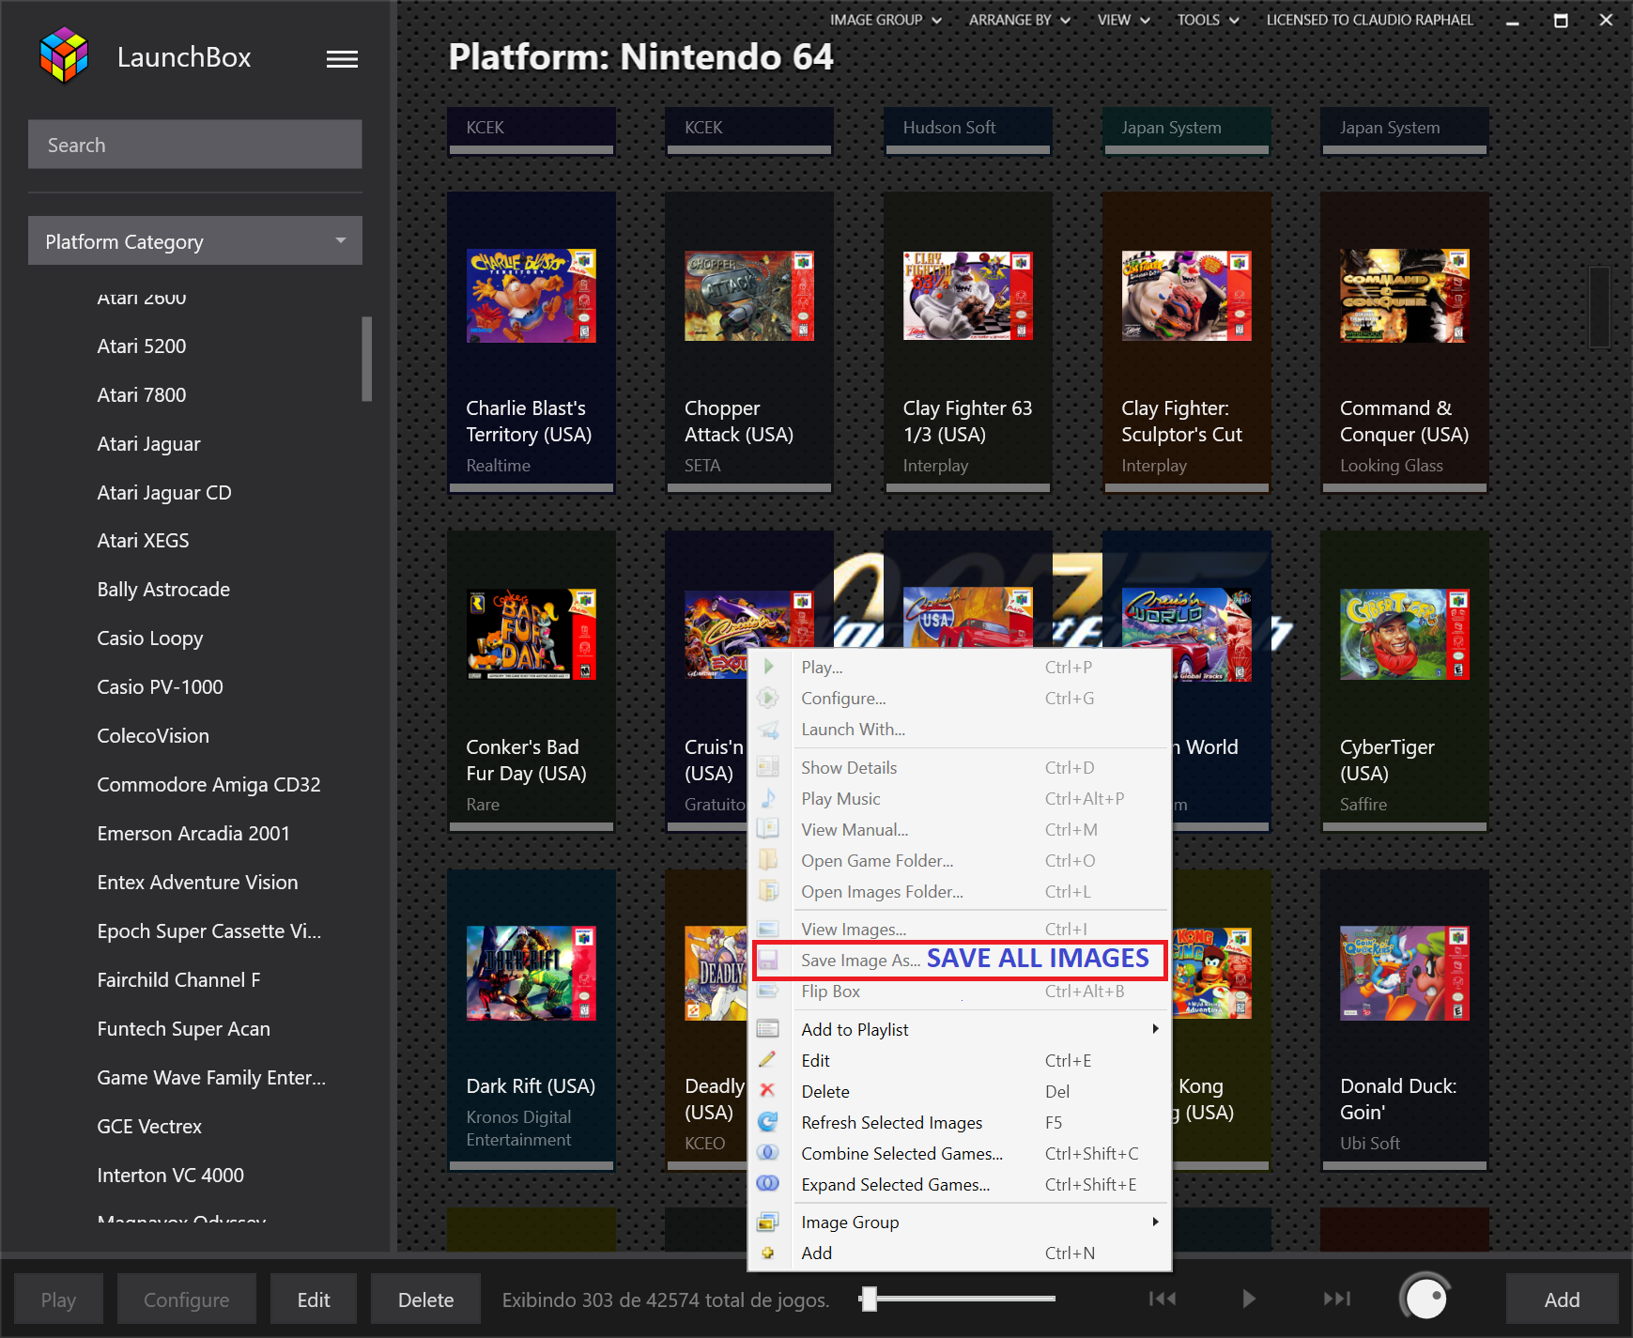Click the Launch With icon in context menu

tap(768, 729)
